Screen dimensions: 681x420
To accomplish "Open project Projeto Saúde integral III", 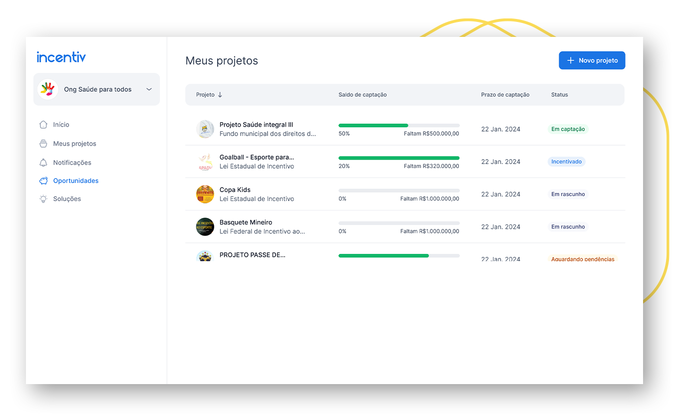I will [x=256, y=125].
